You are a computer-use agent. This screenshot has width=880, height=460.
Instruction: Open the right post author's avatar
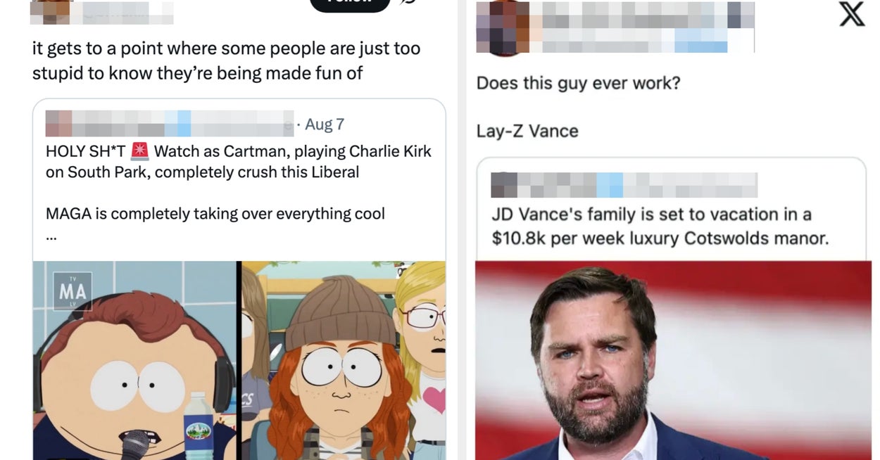[501, 27]
